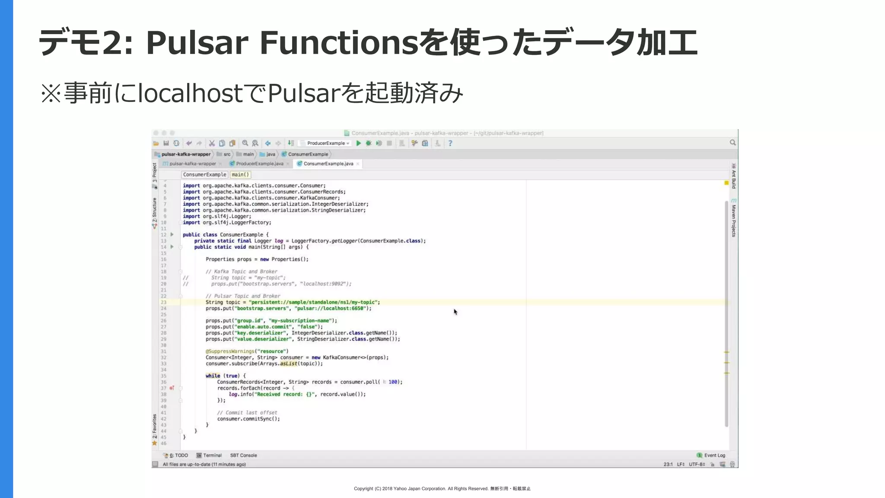This screenshot has height=498, width=885.
Task: Click the Synchronize toolbar icon
Action: [176, 143]
